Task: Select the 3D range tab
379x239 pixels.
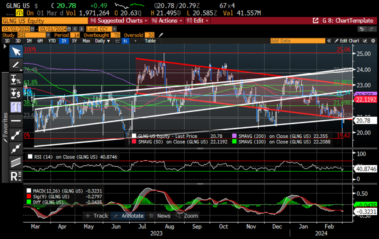Action: coord(18,41)
